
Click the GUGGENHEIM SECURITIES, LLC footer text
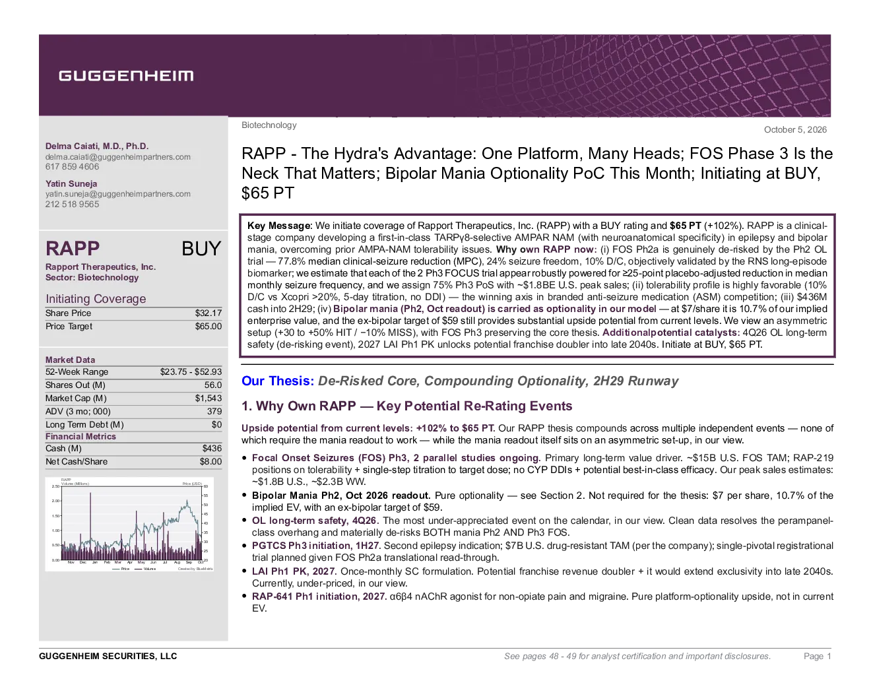point(108,657)
